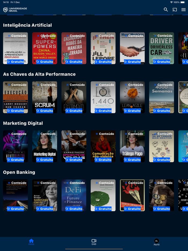Select the Início home tab

[x=31, y=242]
